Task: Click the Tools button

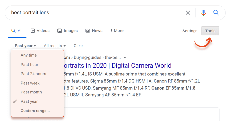Action: pyautogui.click(x=210, y=31)
